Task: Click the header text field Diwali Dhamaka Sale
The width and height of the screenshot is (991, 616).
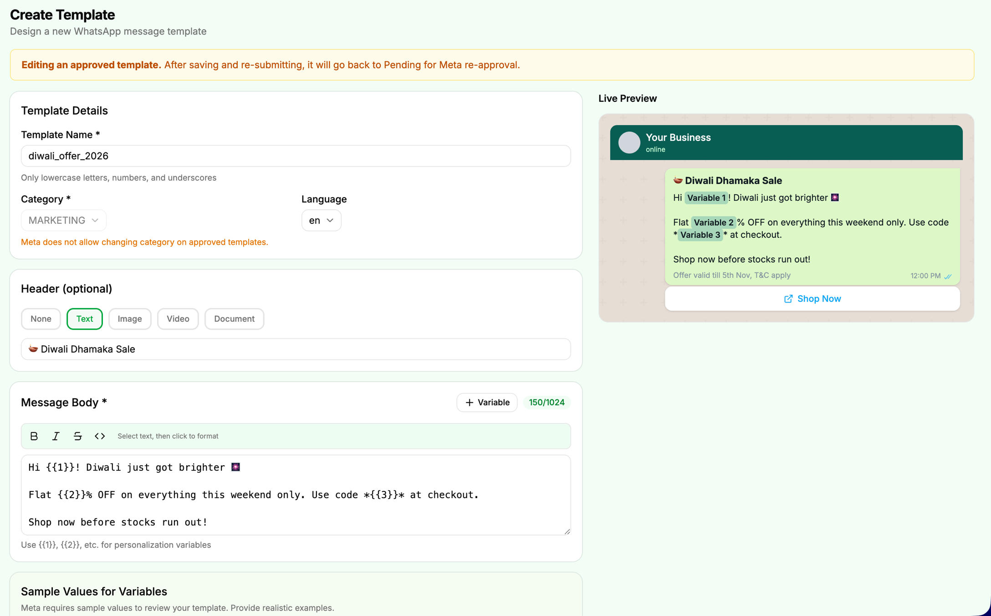Action: [x=296, y=349]
